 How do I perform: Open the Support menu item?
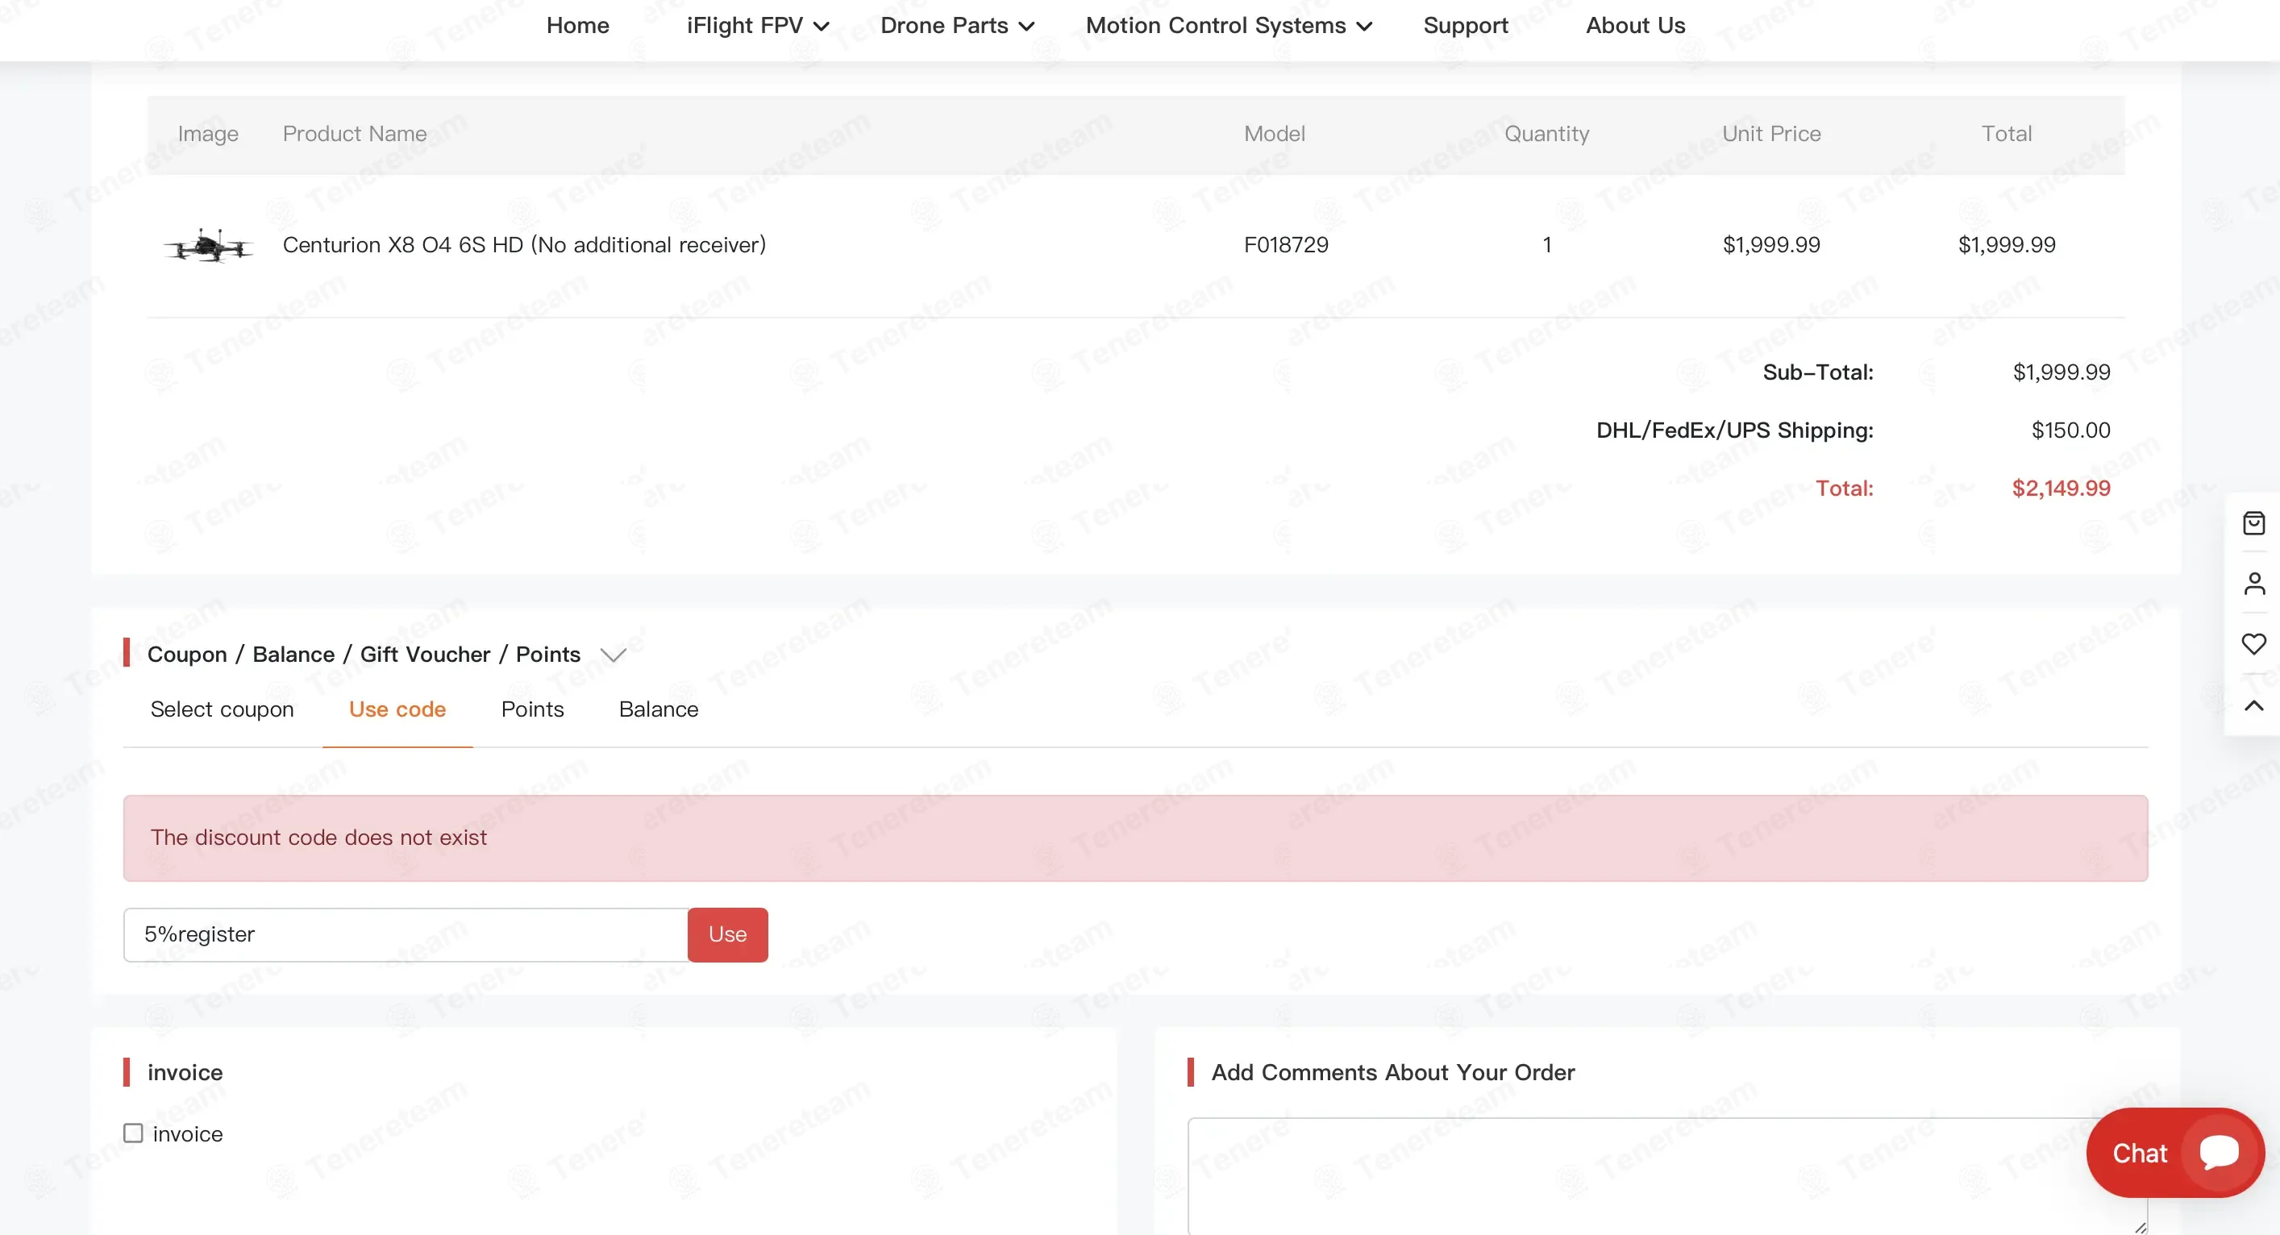click(x=1465, y=26)
